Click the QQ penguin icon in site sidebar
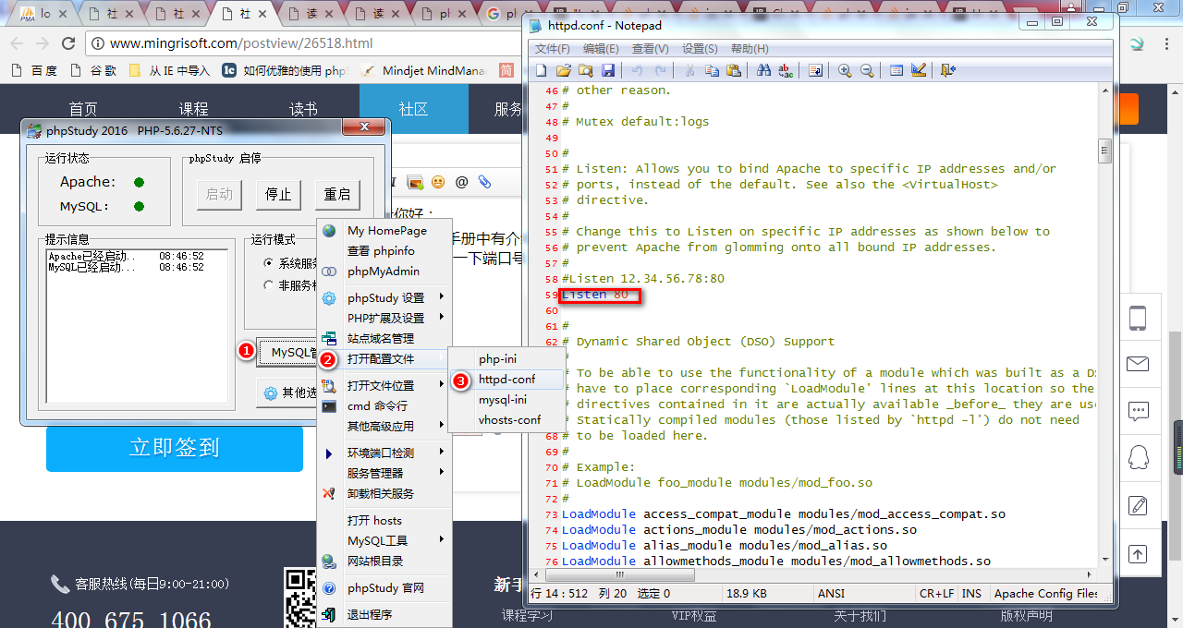The height and width of the screenshot is (628, 1183). (x=1138, y=458)
